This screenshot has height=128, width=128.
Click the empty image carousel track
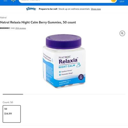pyautogui.click(x=74, y=94)
